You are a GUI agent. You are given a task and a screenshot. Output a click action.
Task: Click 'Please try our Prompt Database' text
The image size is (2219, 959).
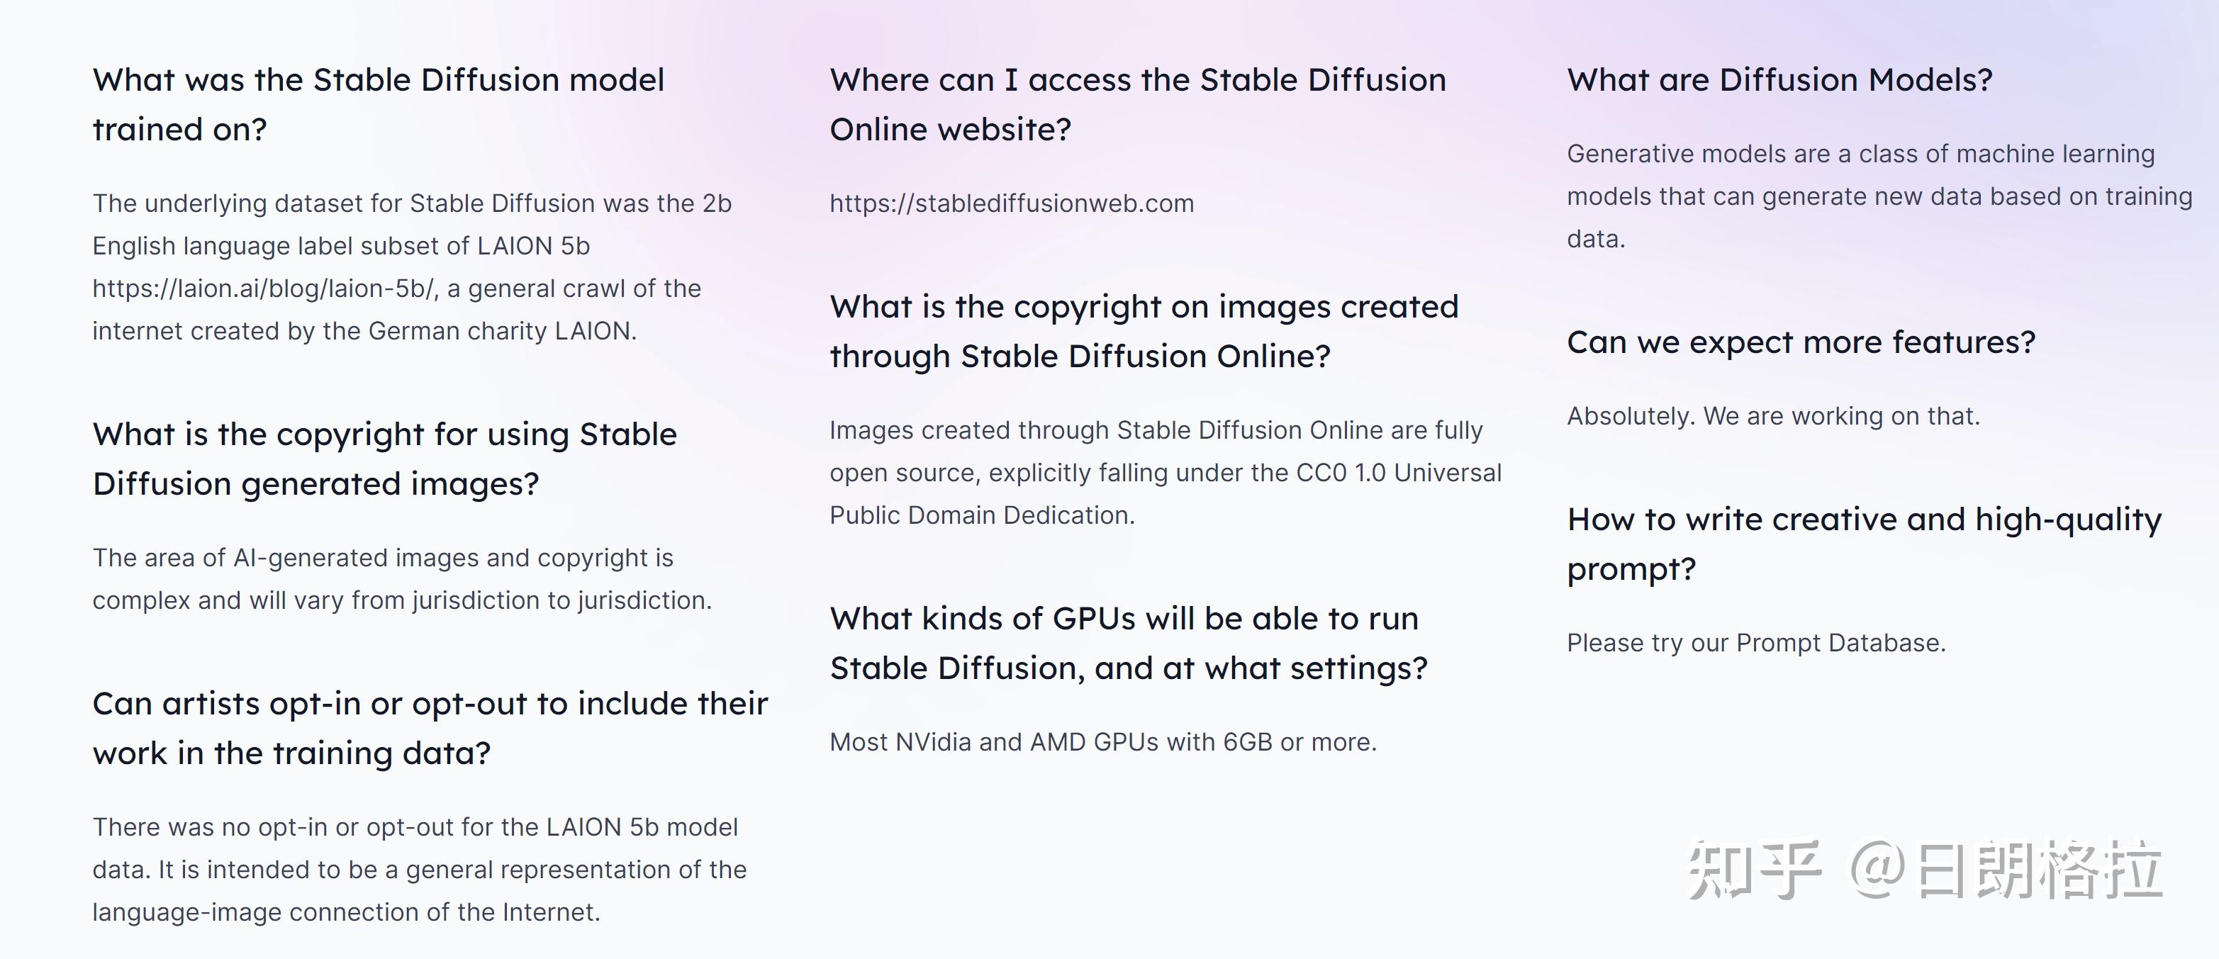point(1757,643)
